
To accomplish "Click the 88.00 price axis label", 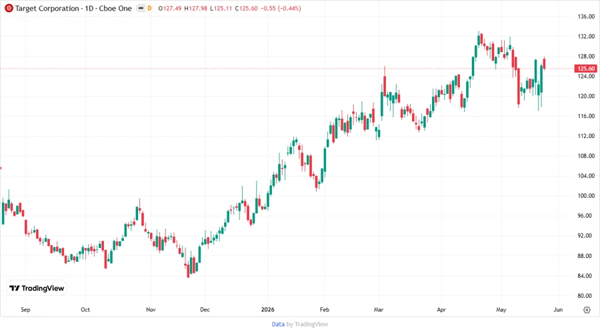I will pyautogui.click(x=586, y=256).
